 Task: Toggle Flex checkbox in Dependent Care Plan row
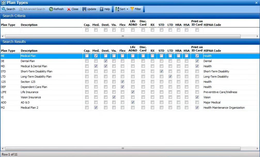pos(122,87)
